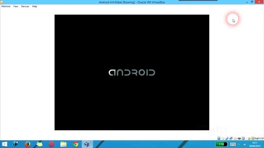Restore down the VirtualBox window
Viewport: 264px width, 148px height.
click(x=252, y=2)
